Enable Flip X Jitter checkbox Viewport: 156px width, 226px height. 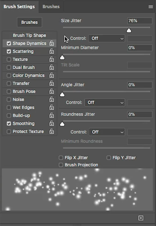tap(61, 158)
